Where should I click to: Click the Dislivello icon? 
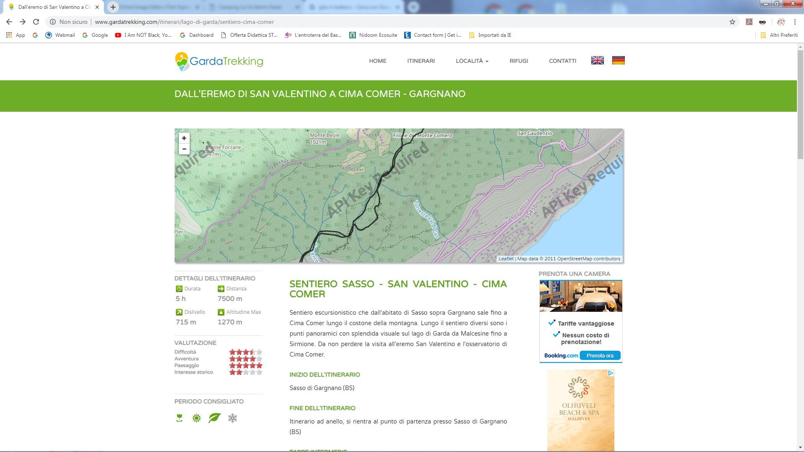[179, 312]
